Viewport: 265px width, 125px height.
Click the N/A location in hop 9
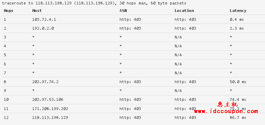pyautogui.click(x=178, y=91)
